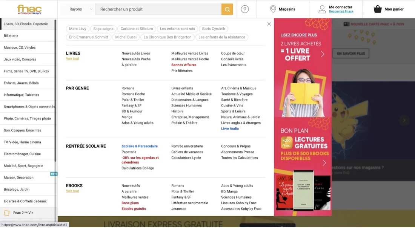Select Livres, BD, Ebooks, Papeterie category
Image resolution: width=415 pixels, height=228 pixels.
pos(28,24)
